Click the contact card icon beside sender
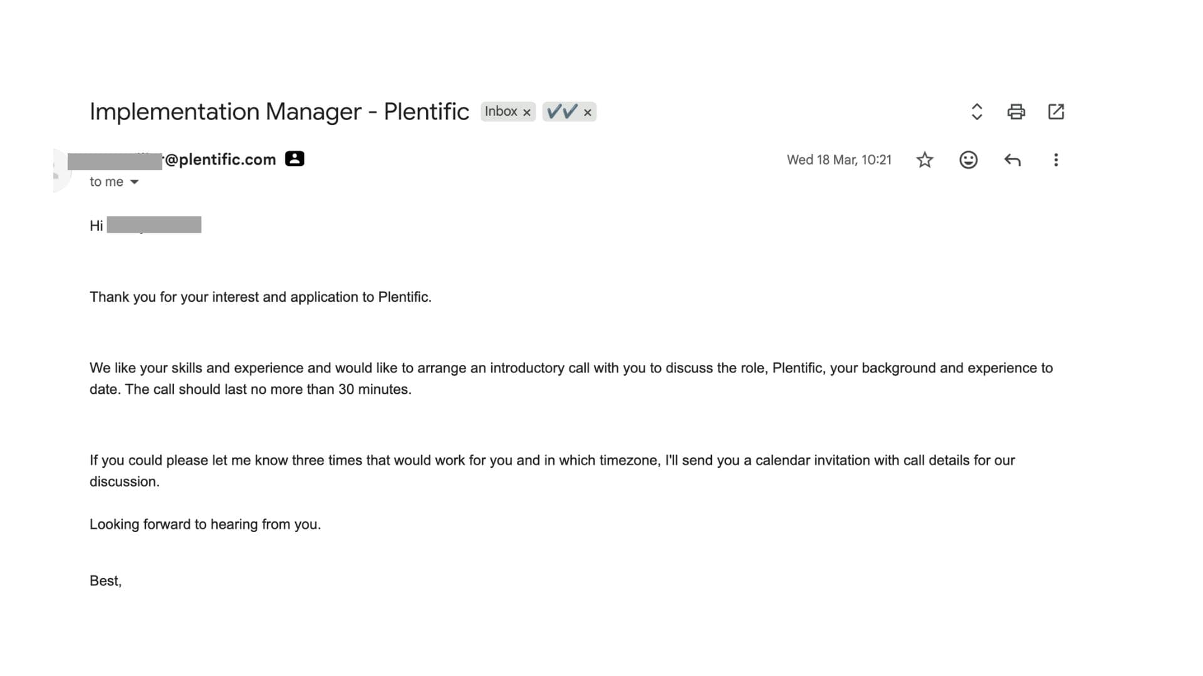 [294, 159]
